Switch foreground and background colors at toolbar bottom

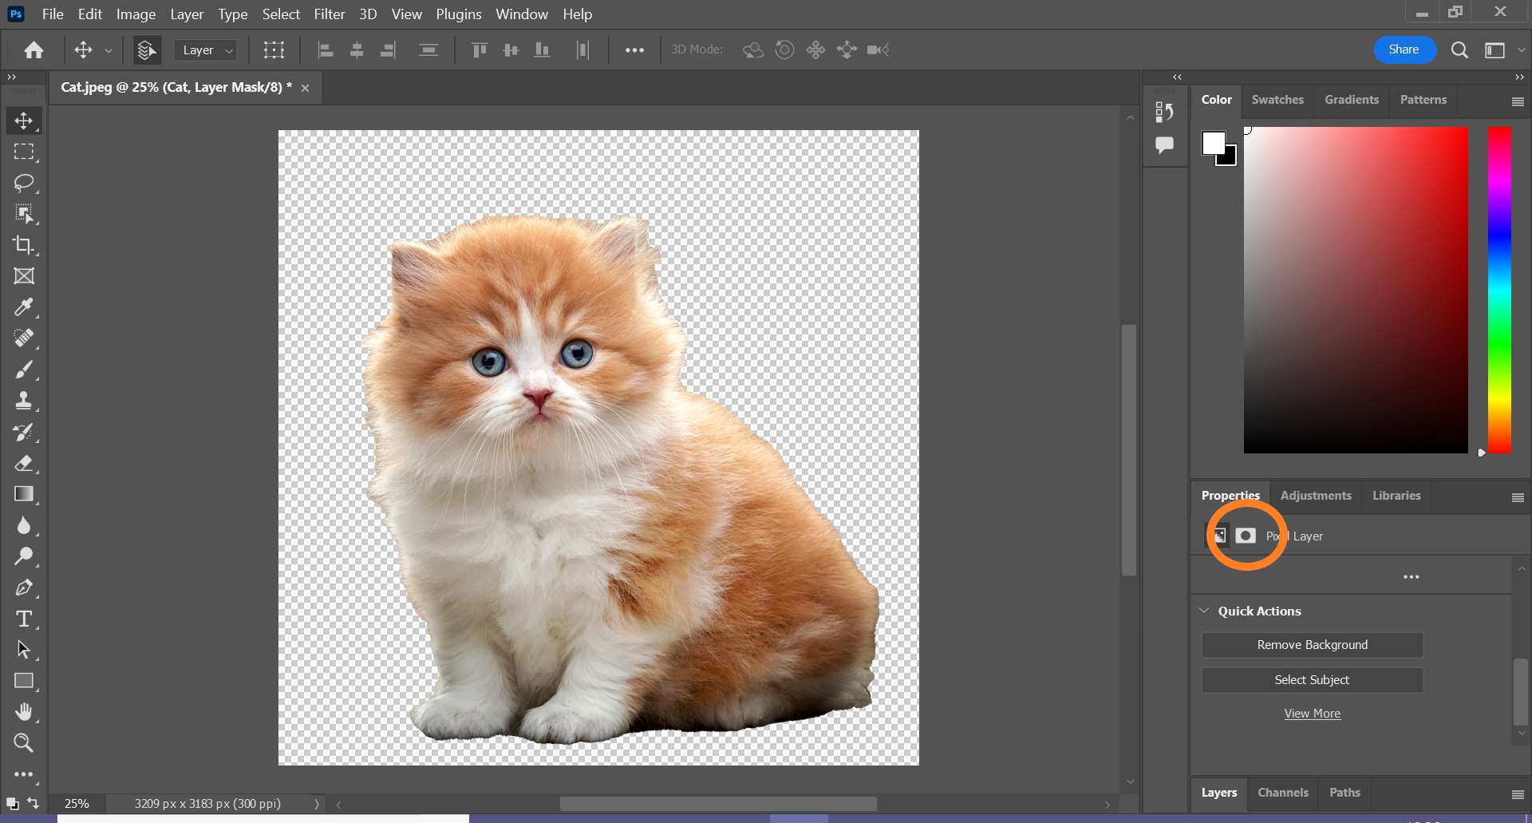click(33, 803)
